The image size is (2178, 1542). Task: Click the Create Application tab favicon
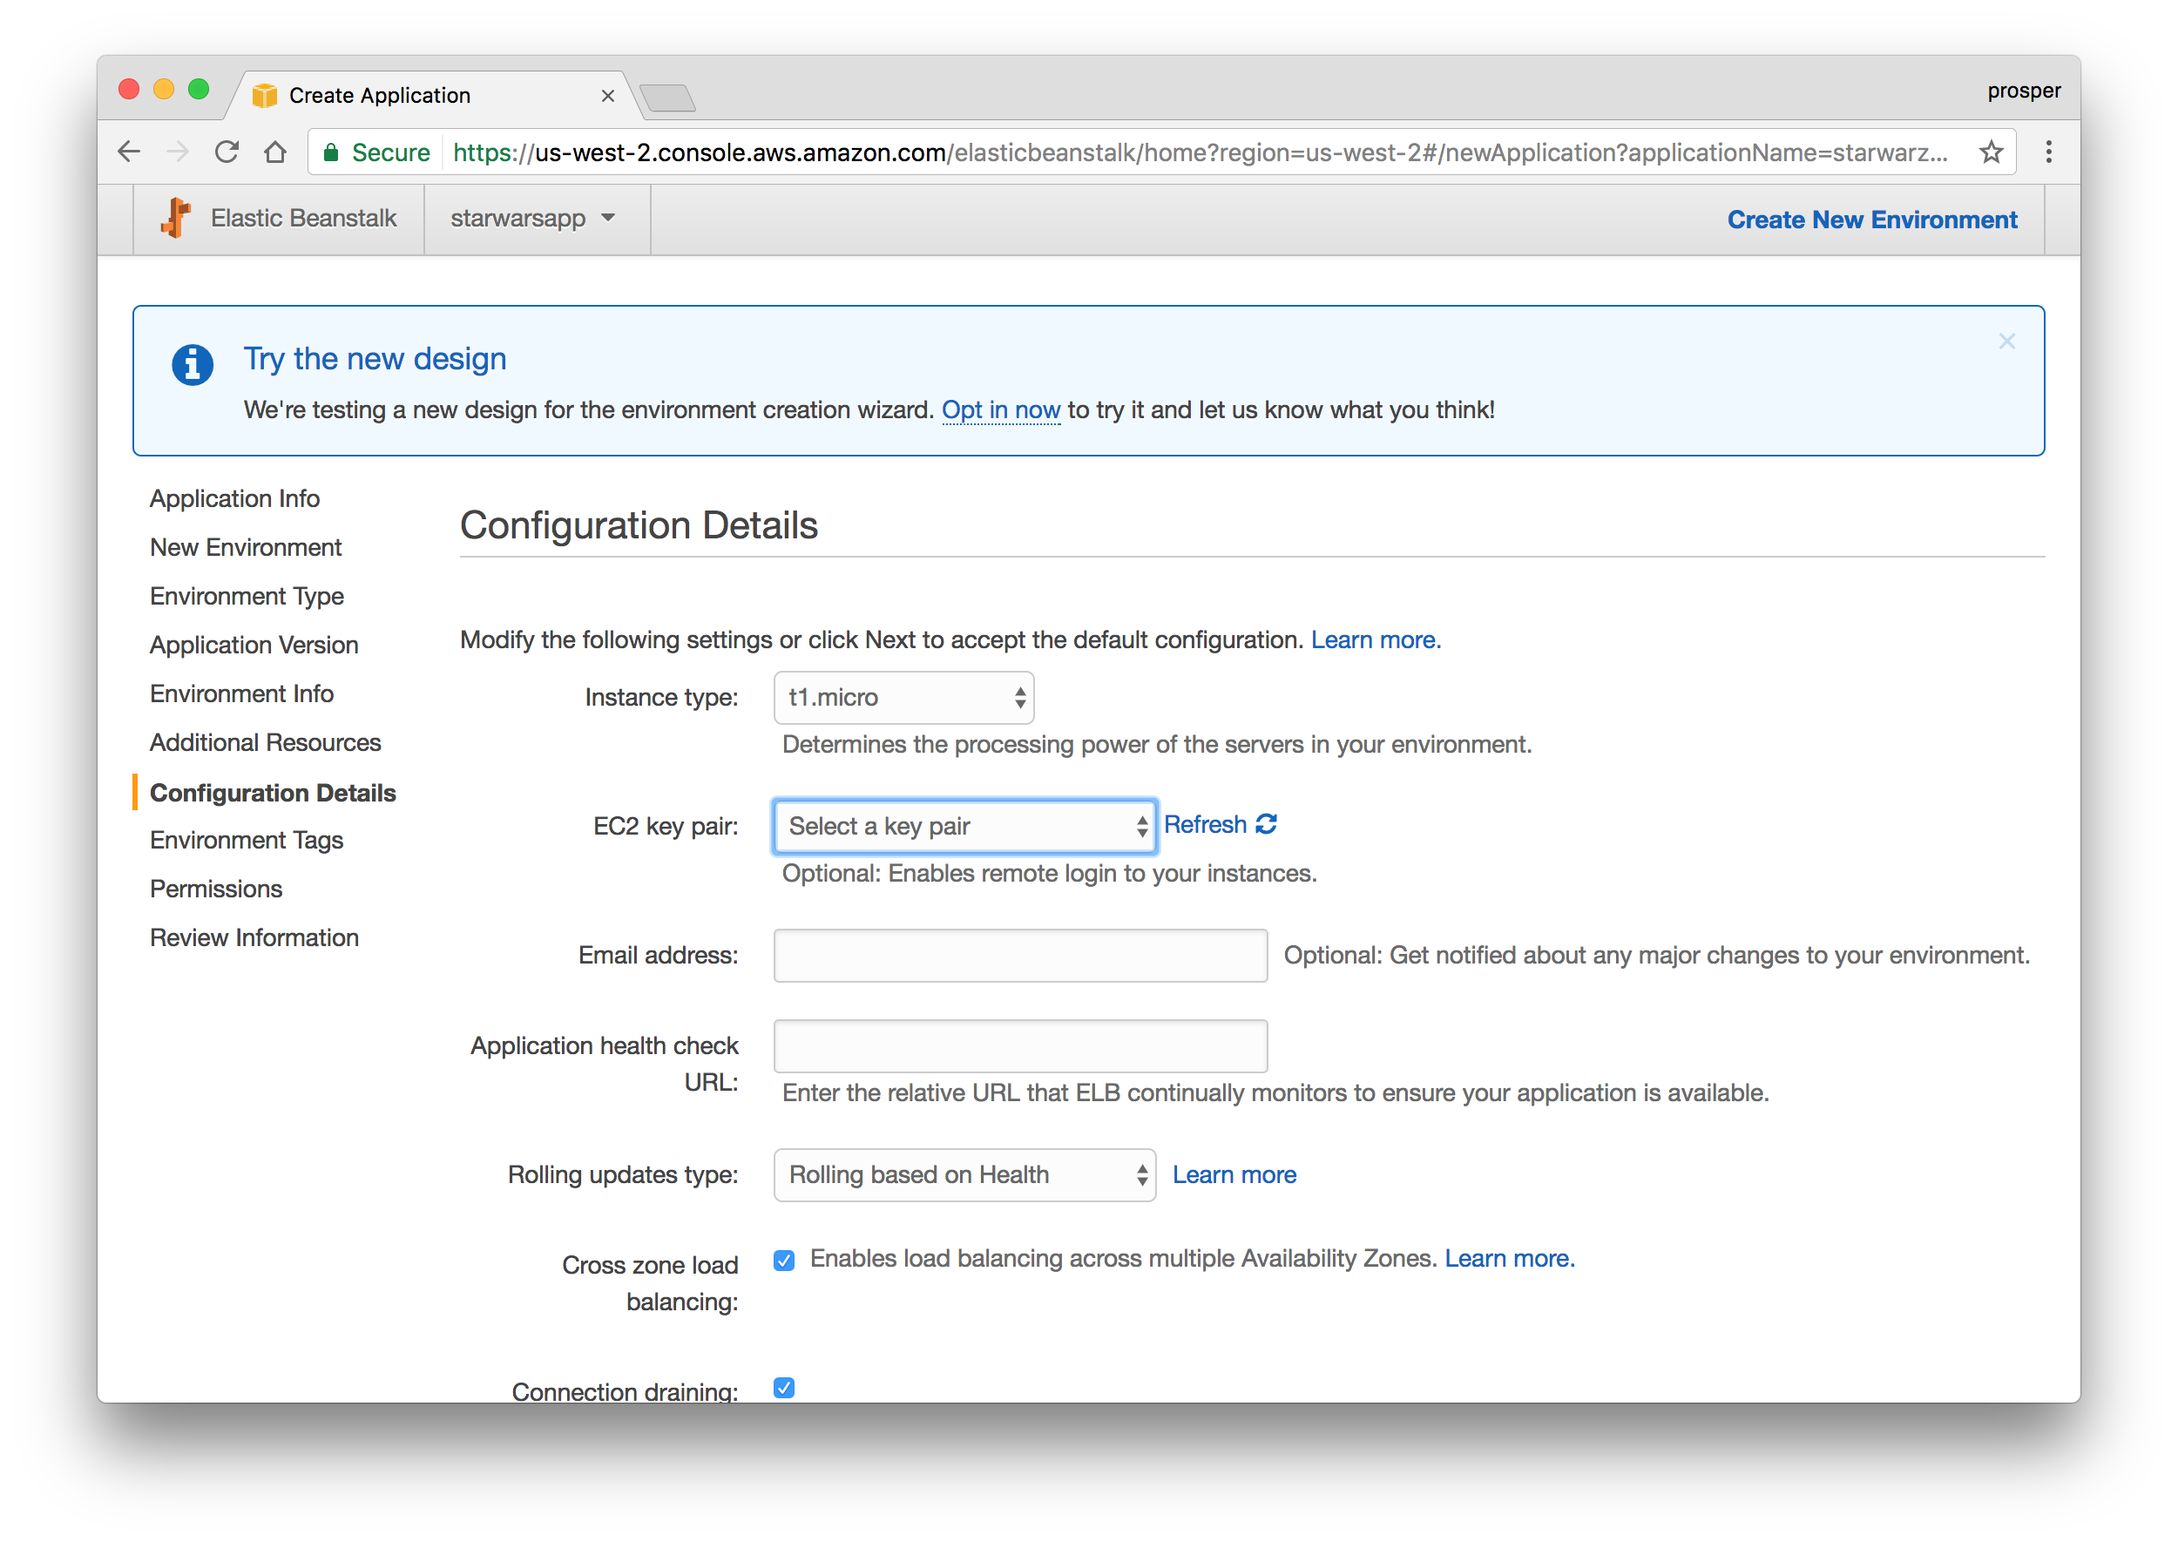point(264,95)
